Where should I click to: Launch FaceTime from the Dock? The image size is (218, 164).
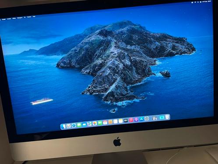(x=100, y=123)
